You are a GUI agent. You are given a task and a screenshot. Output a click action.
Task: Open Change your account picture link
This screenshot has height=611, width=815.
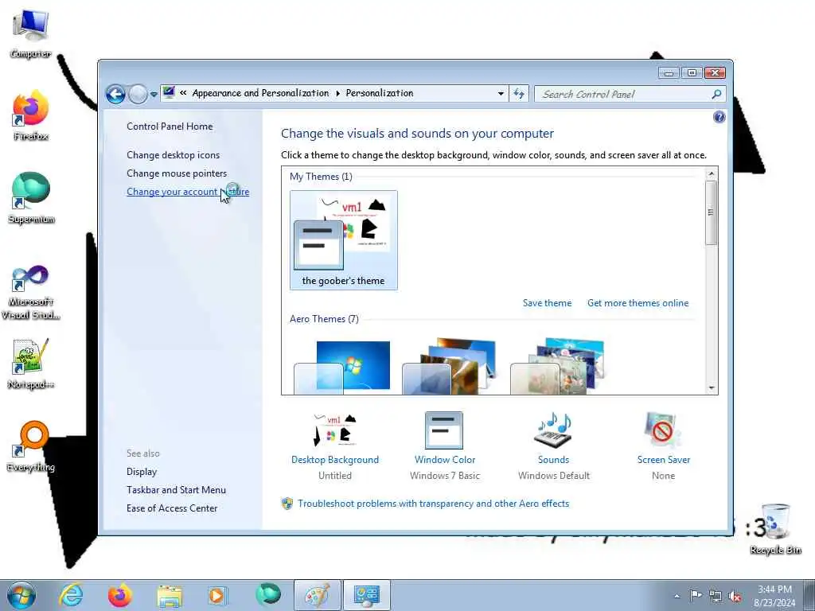tap(188, 192)
